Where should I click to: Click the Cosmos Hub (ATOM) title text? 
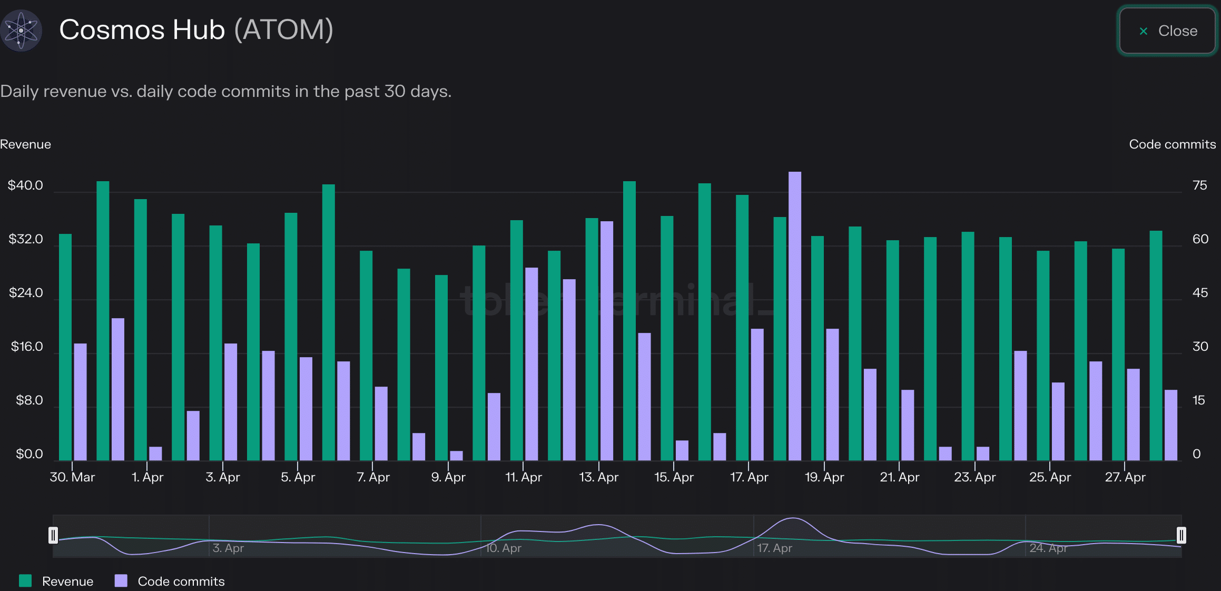click(x=196, y=29)
